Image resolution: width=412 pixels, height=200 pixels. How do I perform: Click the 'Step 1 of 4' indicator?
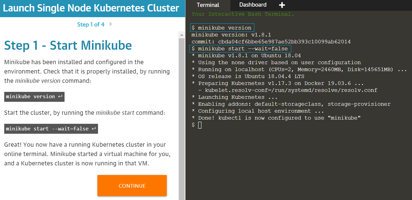(91, 25)
